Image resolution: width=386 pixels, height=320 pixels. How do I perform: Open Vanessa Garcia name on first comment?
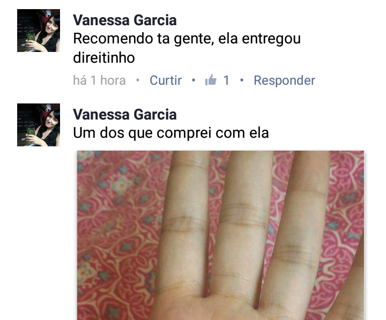[x=125, y=20]
